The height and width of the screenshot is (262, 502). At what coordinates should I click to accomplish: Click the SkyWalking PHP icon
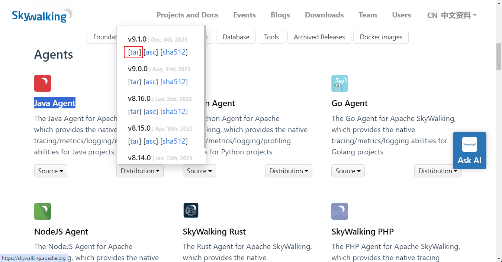[x=340, y=211]
